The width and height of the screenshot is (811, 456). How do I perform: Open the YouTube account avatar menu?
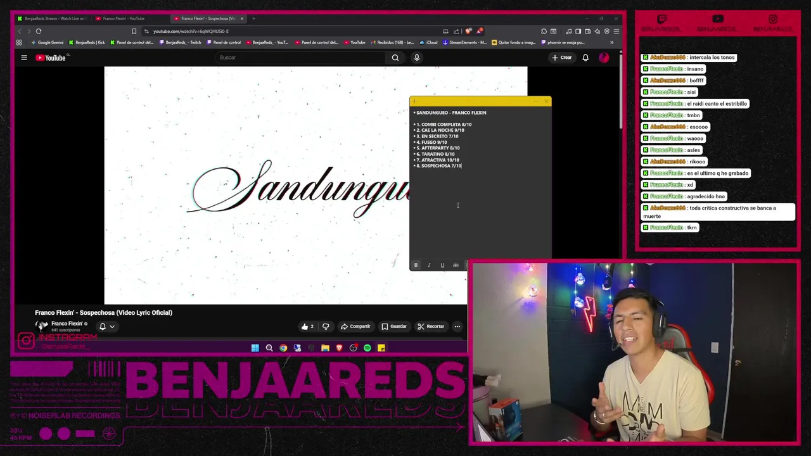pyautogui.click(x=604, y=58)
